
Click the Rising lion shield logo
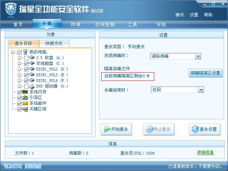coord(11,9)
